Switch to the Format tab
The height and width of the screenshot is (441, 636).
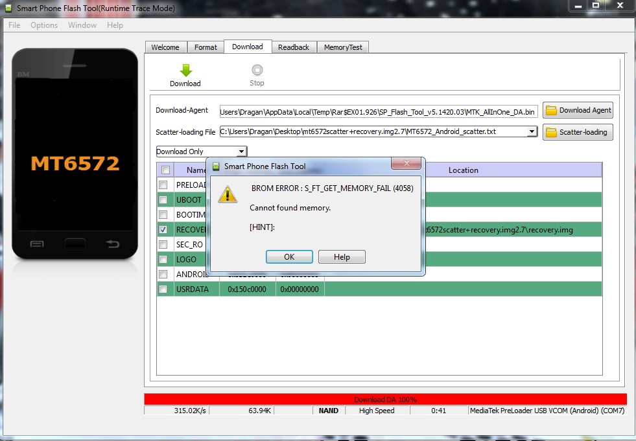pyautogui.click(x=206, y=47)
